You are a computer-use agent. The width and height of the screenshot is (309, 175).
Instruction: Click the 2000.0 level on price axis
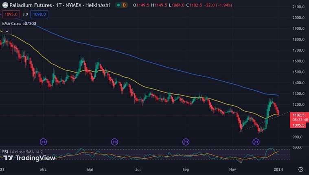coord(299,18)
